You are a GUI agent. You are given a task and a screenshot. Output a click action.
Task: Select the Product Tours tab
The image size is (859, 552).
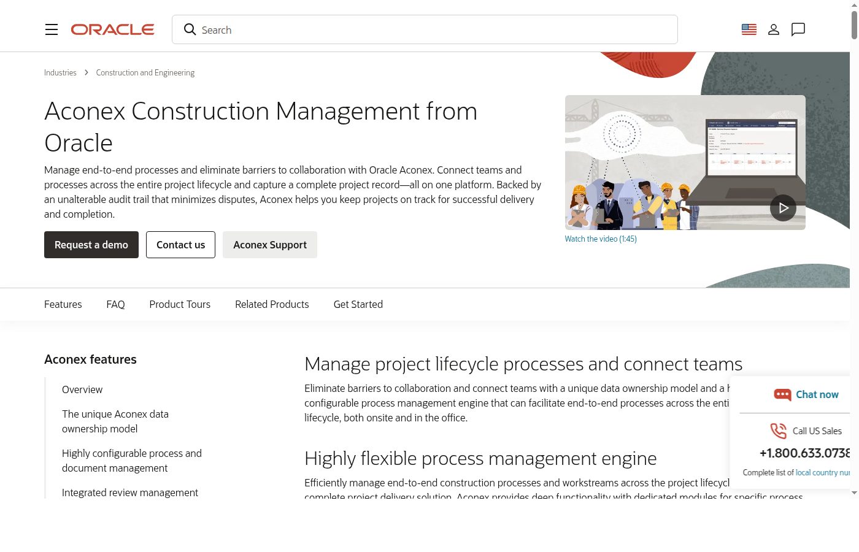coord(180,304)
